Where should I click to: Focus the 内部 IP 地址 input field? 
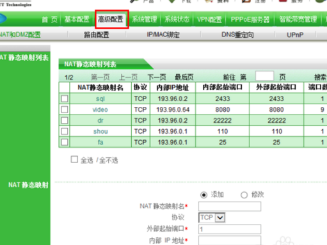point(230,241)
